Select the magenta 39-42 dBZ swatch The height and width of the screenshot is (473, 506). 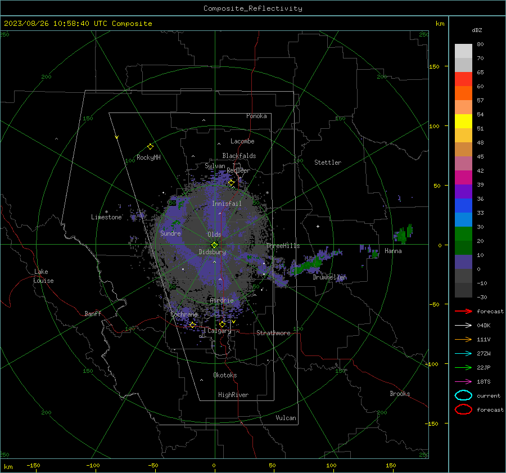(x=463, y=178)
